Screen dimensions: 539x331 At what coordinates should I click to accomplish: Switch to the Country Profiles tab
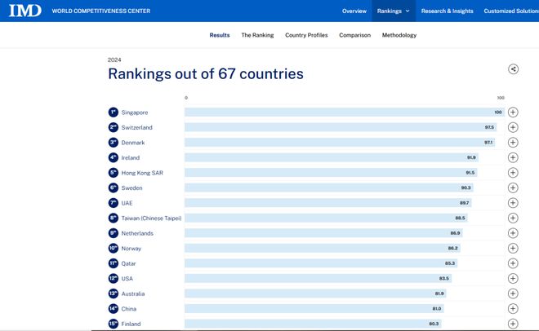point(306,35)
